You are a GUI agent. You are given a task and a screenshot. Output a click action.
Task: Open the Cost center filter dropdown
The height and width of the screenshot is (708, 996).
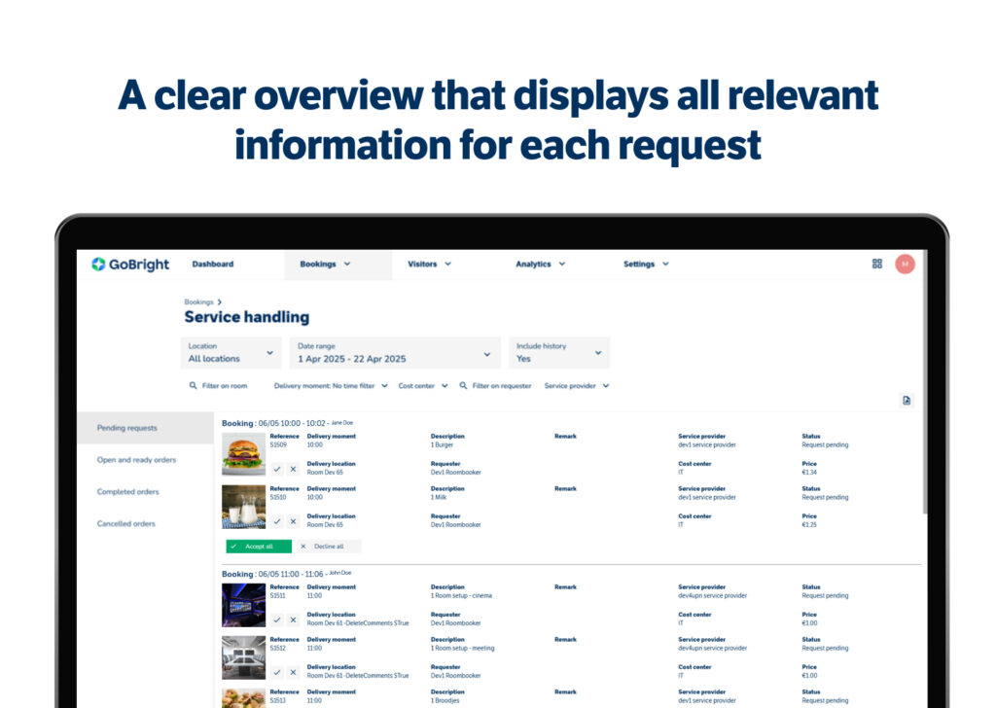pyautogui.click(x=423, y=386)
